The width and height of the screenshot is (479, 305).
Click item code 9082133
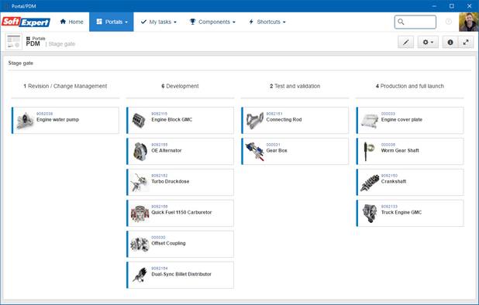389,207
